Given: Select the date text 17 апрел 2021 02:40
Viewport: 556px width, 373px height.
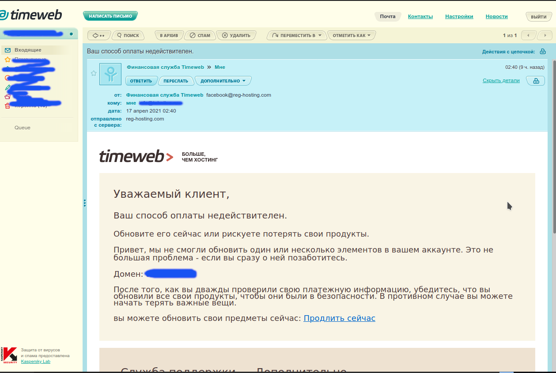Looking at the screenshot, I should pyautogui.click(x=151, y=111).
